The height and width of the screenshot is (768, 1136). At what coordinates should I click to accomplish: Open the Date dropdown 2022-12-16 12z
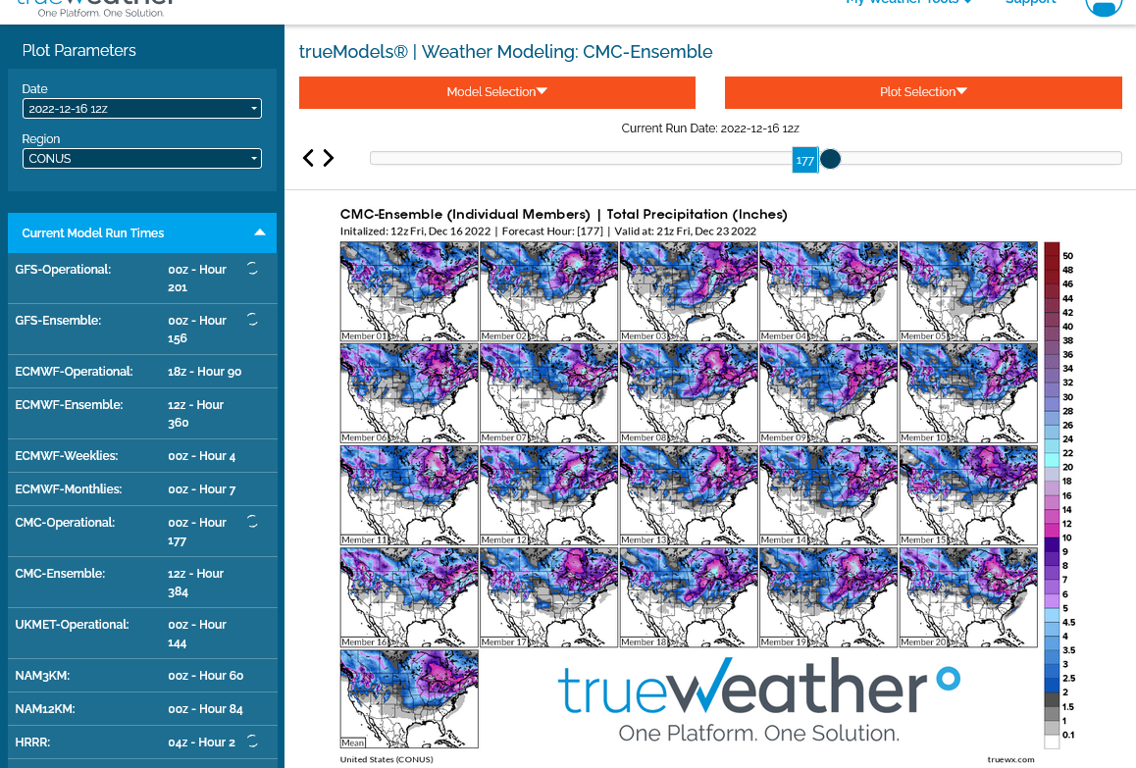142,109
